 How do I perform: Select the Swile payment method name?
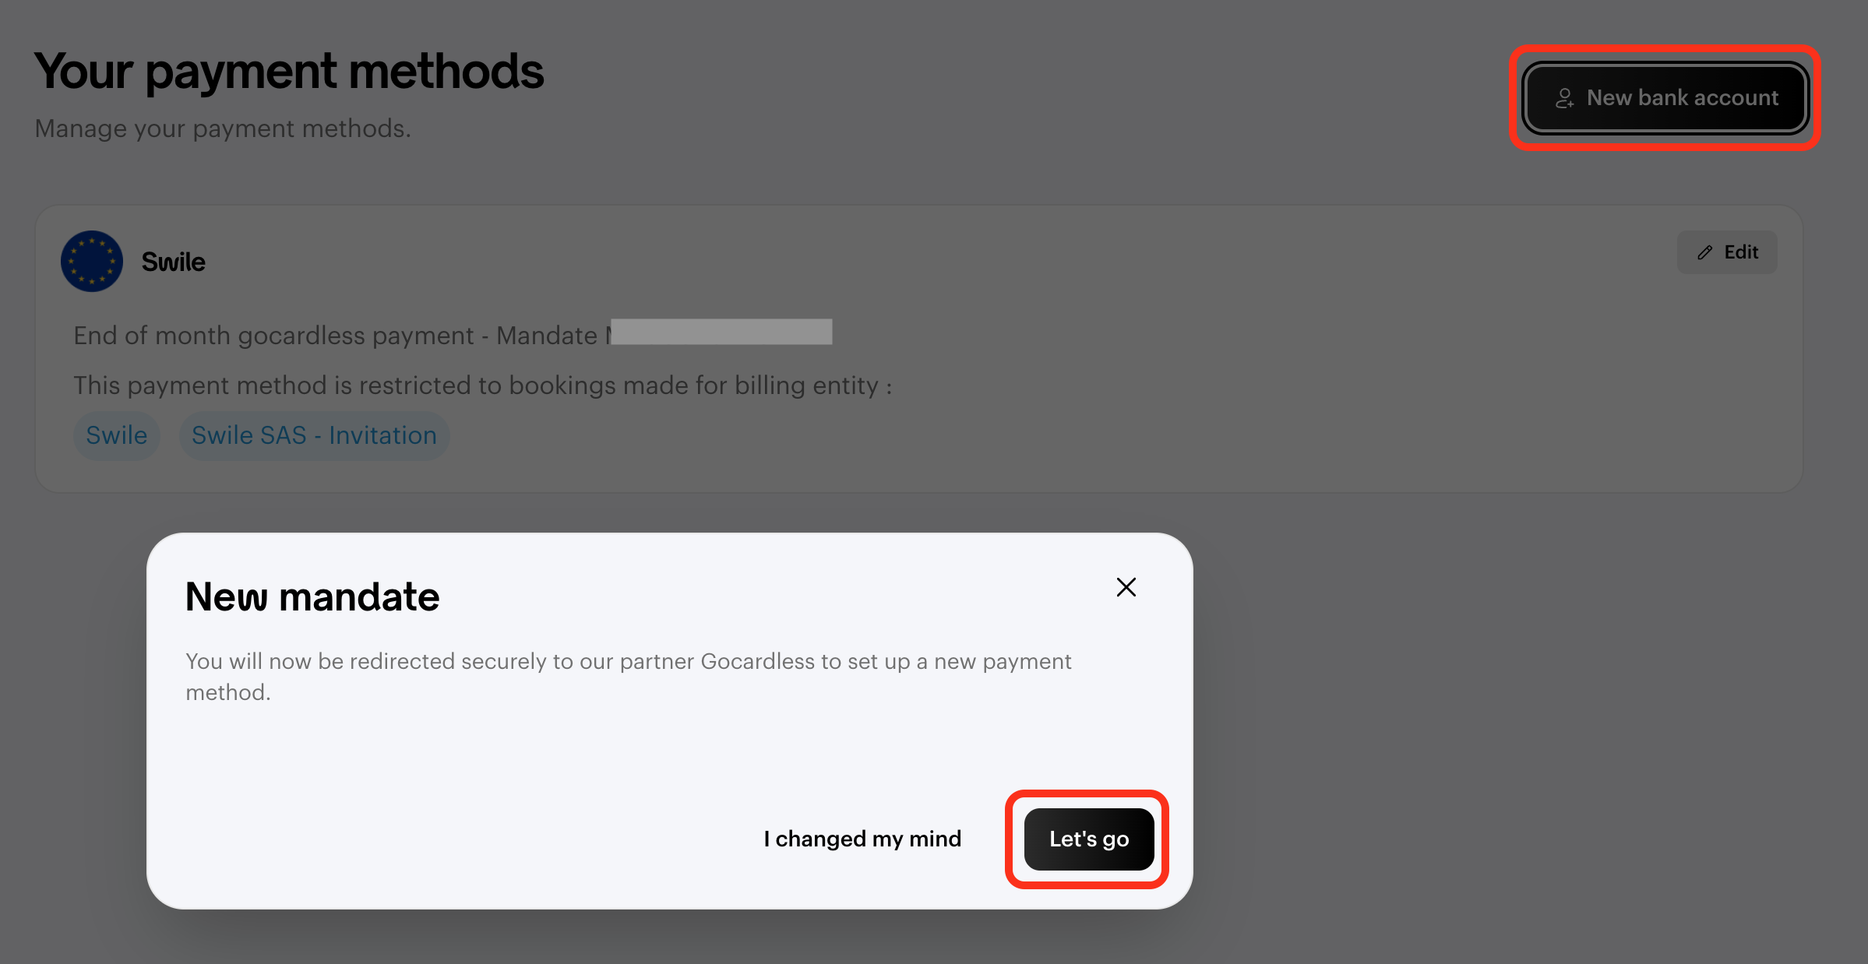pos(173,262)
